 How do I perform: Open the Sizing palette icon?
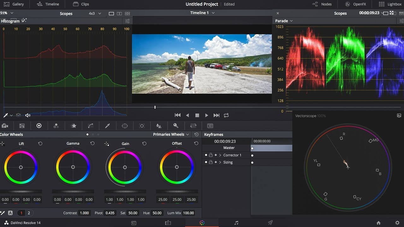tap(193, 125)
